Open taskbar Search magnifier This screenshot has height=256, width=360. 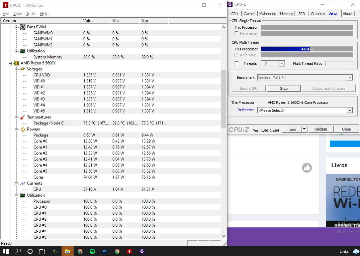[x=18, y=251]
